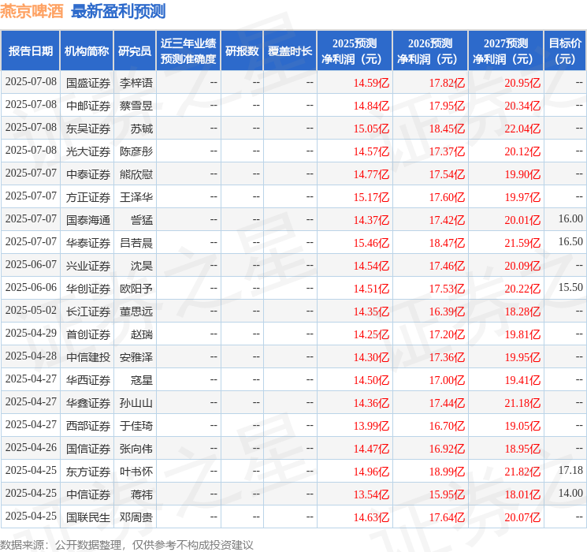Select 国盛证券 institution cell

88,83
